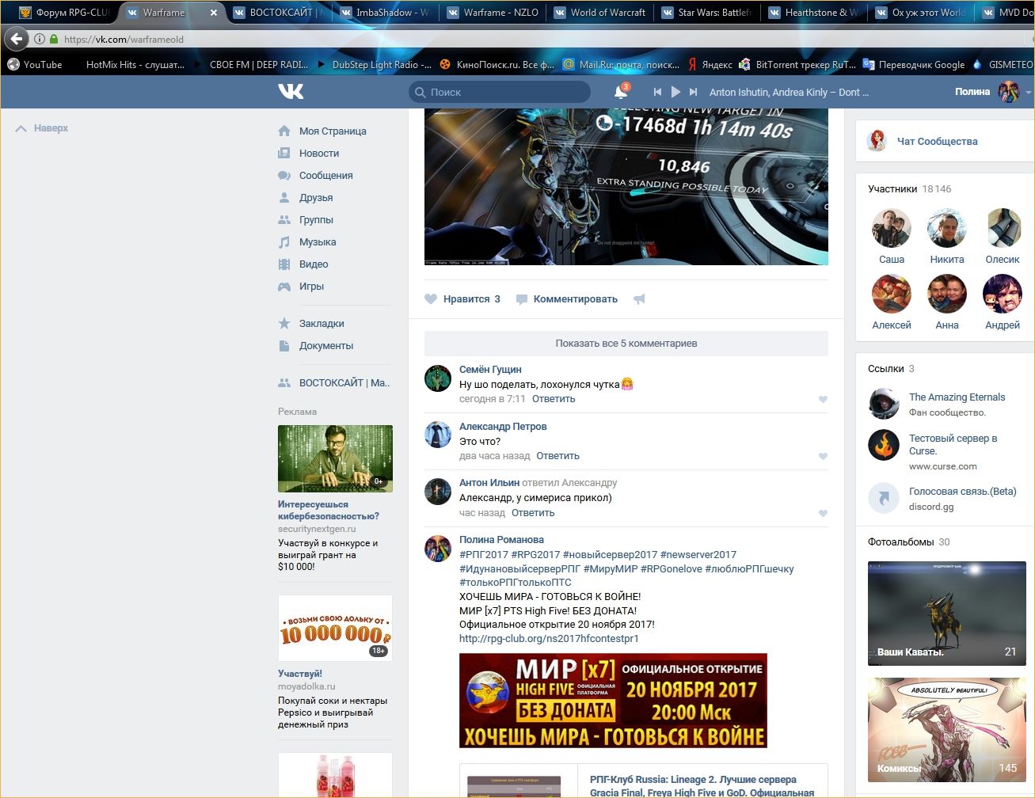Open The Amazing Eternals link

coord(957,397)
